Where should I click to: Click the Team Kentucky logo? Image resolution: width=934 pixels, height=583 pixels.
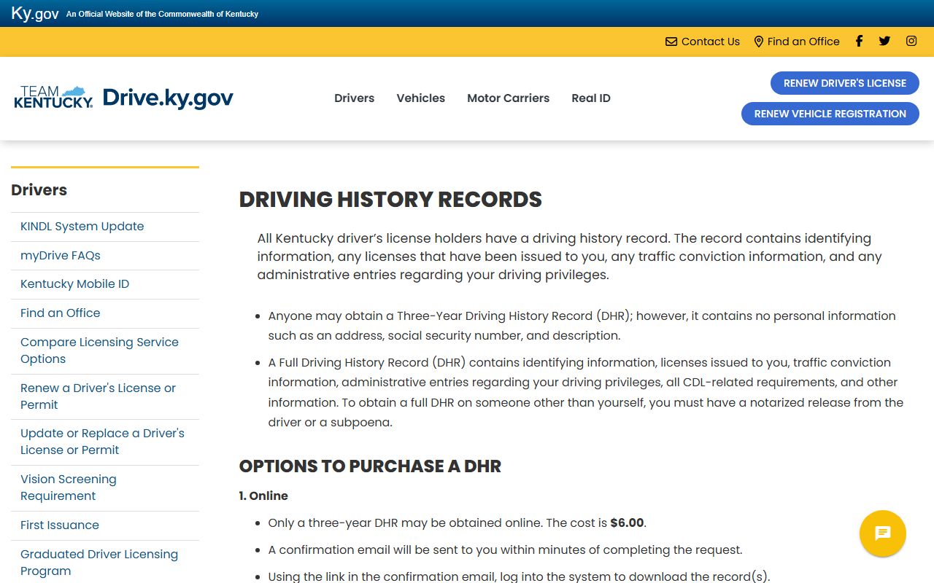(x=53, y=97)
